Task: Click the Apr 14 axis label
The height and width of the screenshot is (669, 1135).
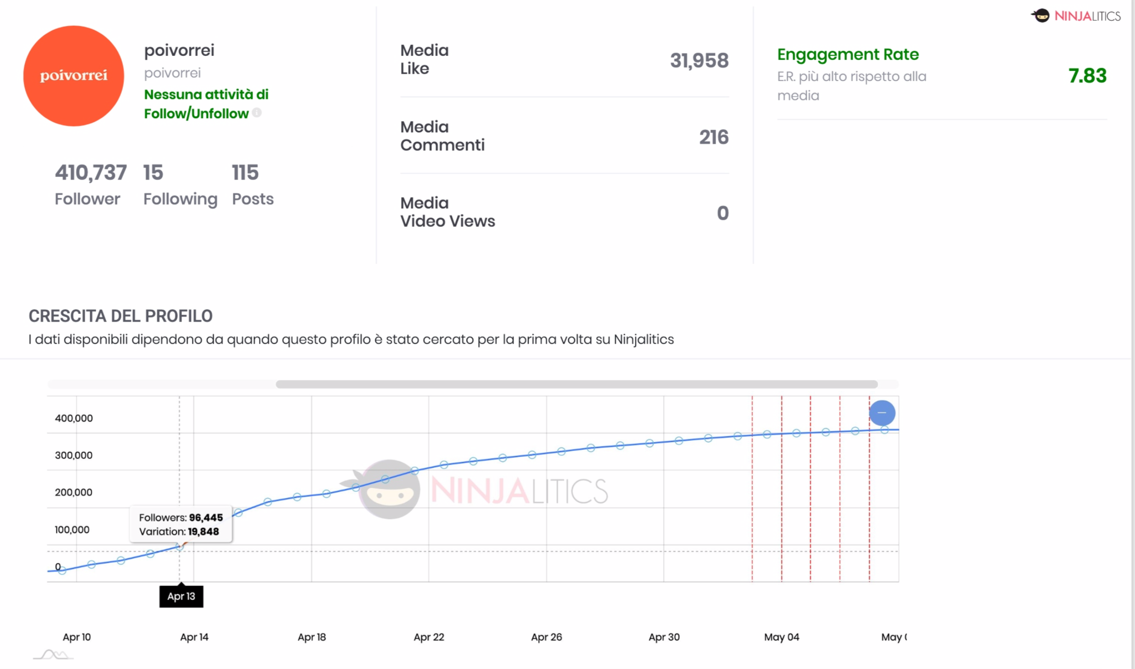Action: (194, 637)
